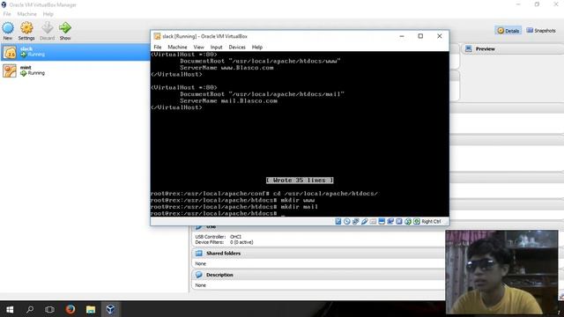
Task: Open Devices menu in slack VM window
Action: [237, 47]
